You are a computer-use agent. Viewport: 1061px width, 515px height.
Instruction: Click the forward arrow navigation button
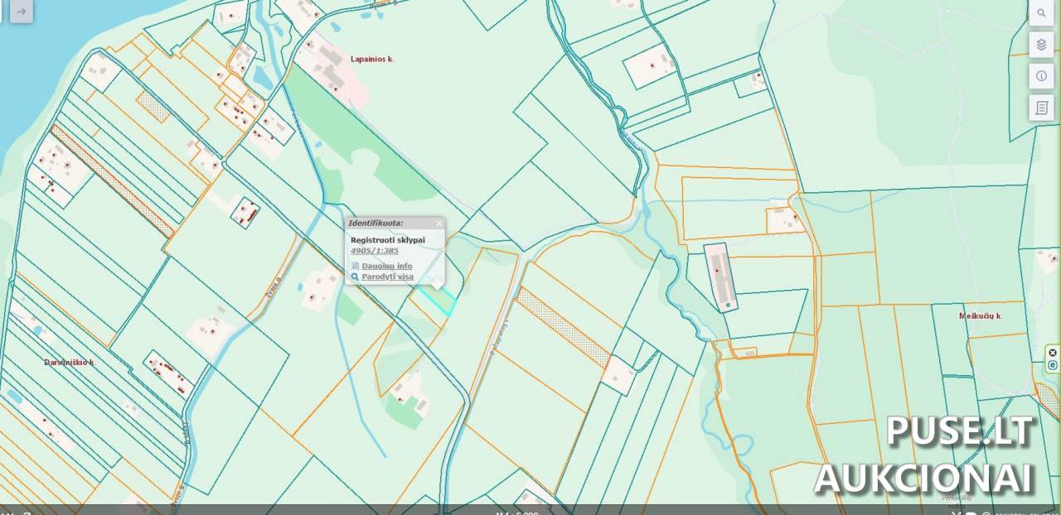[x=22, y=12]
